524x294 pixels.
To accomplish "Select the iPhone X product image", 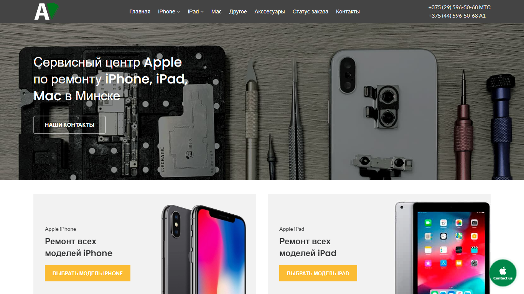I will (204, 249).
